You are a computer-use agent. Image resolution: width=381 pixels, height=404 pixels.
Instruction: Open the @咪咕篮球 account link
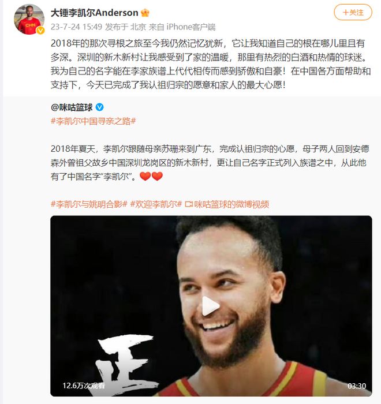click(72, 107)
